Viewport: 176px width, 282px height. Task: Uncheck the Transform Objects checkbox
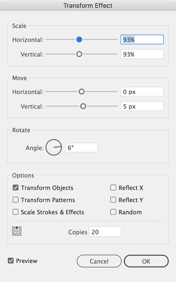point(15,188)
